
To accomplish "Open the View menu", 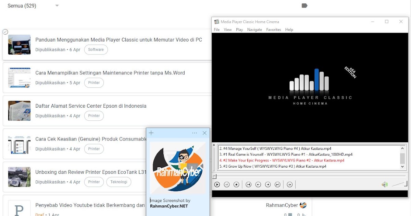I will tap(228, 29).
